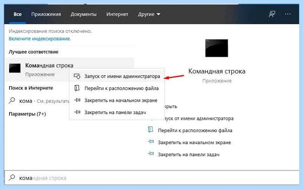Click the Лучшее соответствие heading
The image size is (303, 189).
tap(33, 52)
